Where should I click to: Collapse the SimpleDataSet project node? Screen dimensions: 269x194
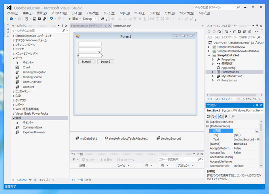(209, 56)
